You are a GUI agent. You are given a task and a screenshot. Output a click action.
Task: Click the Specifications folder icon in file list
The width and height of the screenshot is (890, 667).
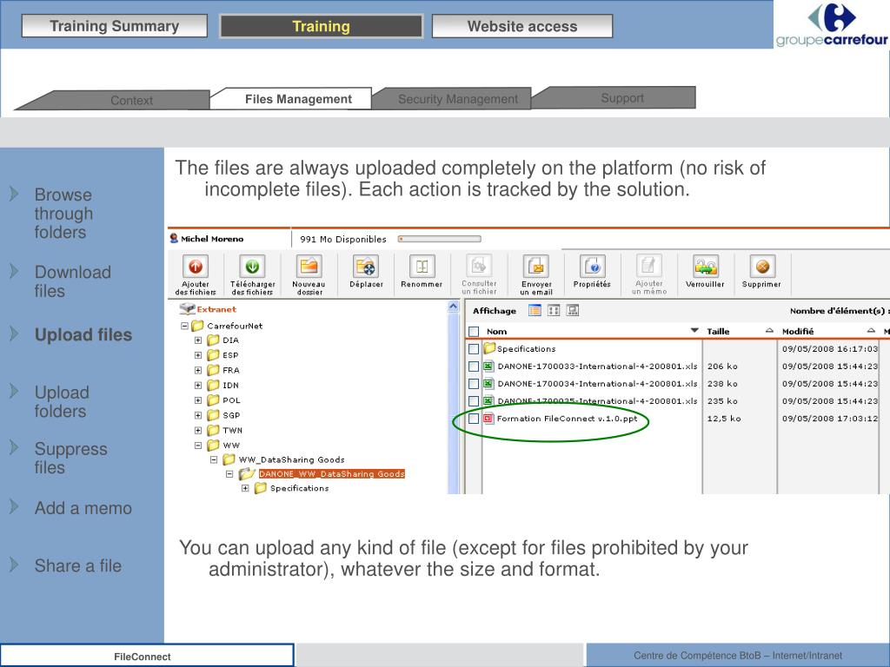coord(489,348)
